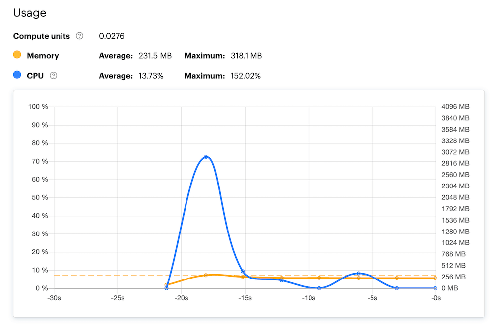This screenshot has height=325, width=496.
Task: Click the help icon beside Compute units
Action: 80,36
